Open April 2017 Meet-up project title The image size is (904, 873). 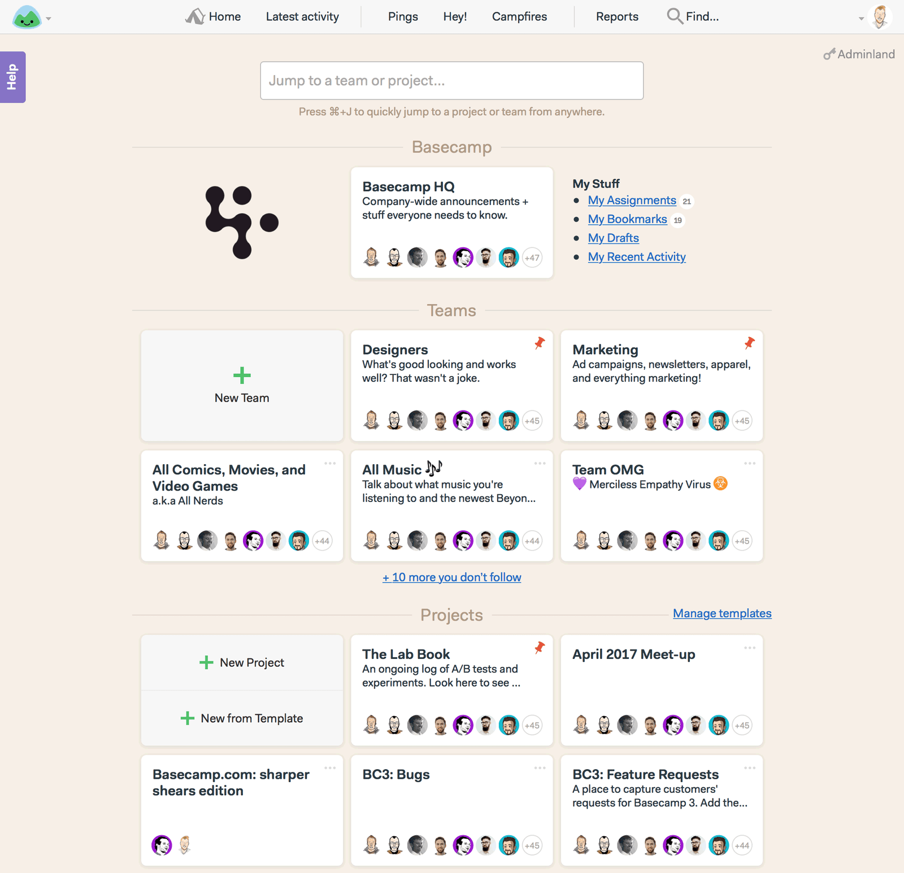point(633,654)
